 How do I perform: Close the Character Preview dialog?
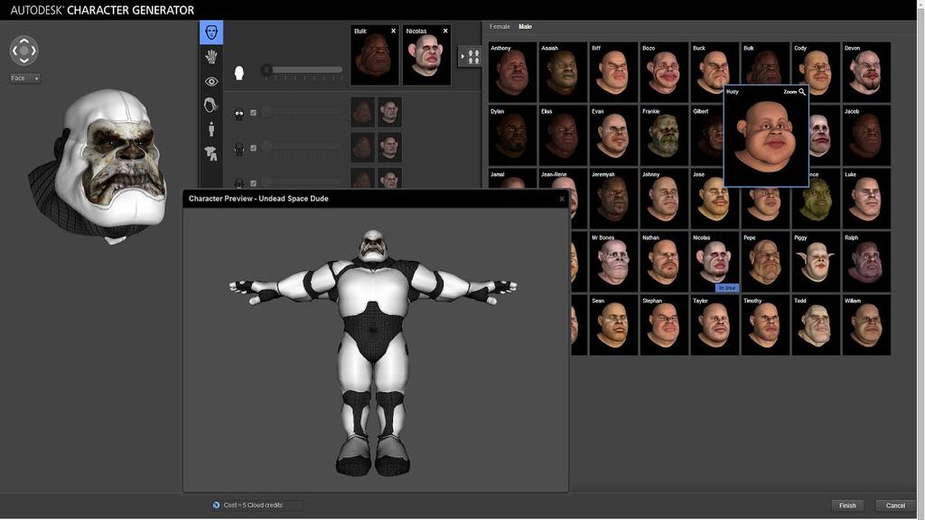562,199
